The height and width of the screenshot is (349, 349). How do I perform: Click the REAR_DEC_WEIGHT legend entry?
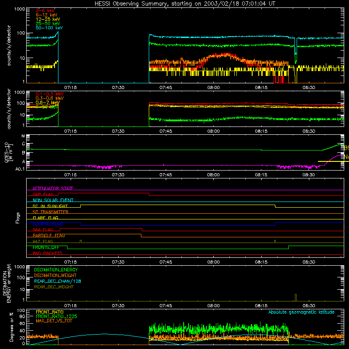54,287
